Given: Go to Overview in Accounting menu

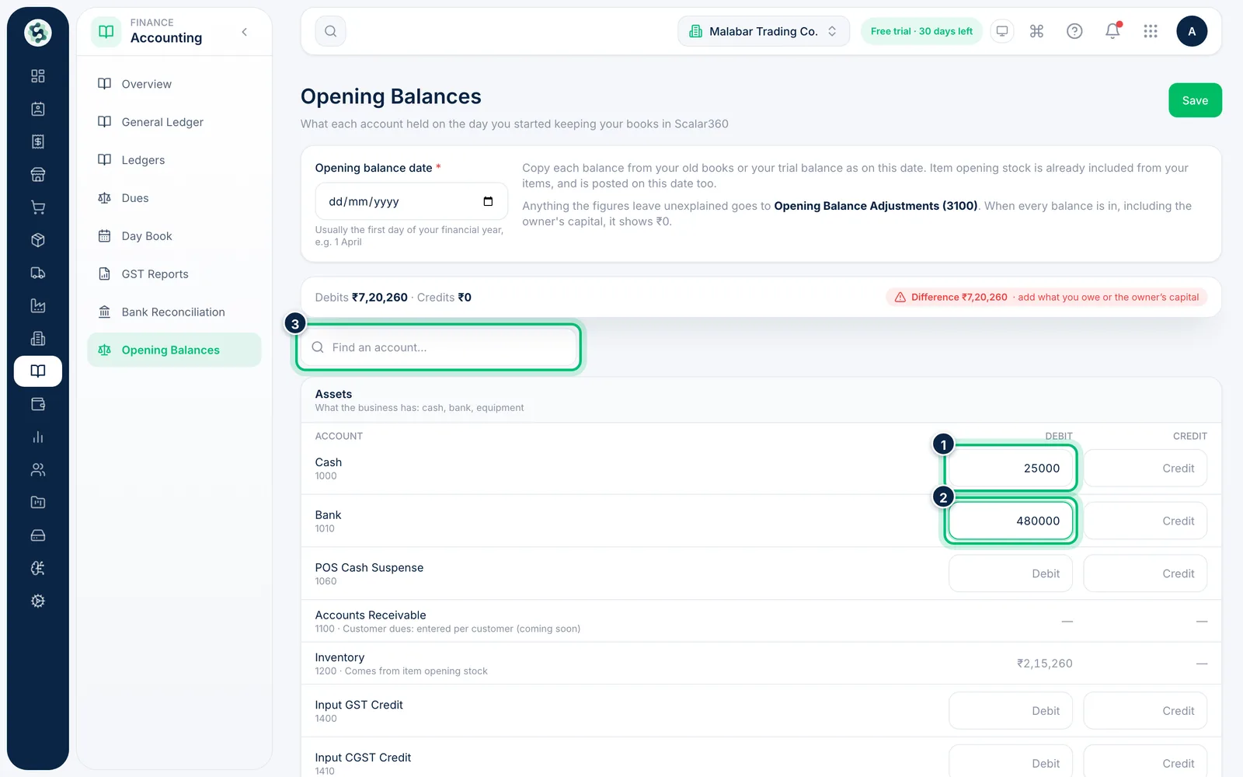Looking at the screenshot, I should point(174,84).
